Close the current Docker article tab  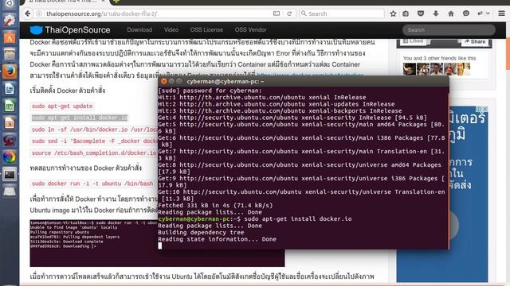[x=103, y=2]
